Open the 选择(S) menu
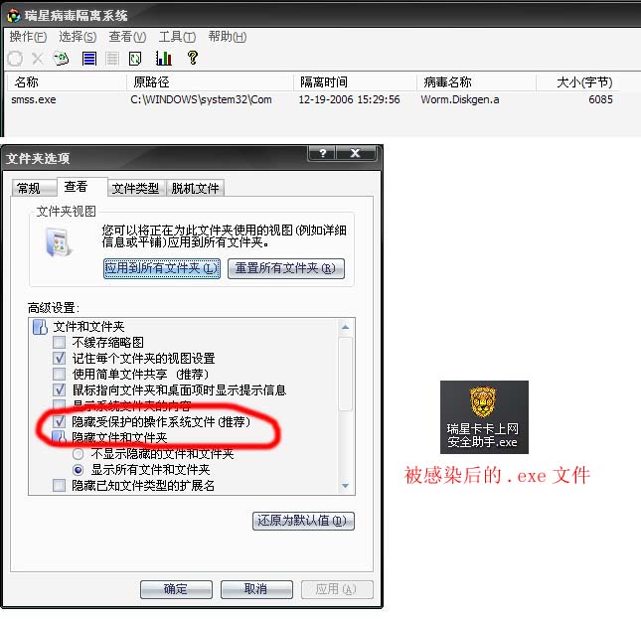This screenshot has height=619, width=641. click(x=78, y=37)
